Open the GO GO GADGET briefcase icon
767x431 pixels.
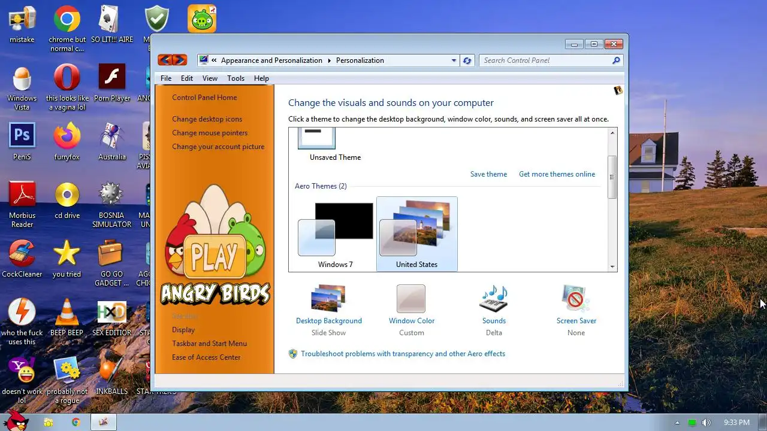112,254
